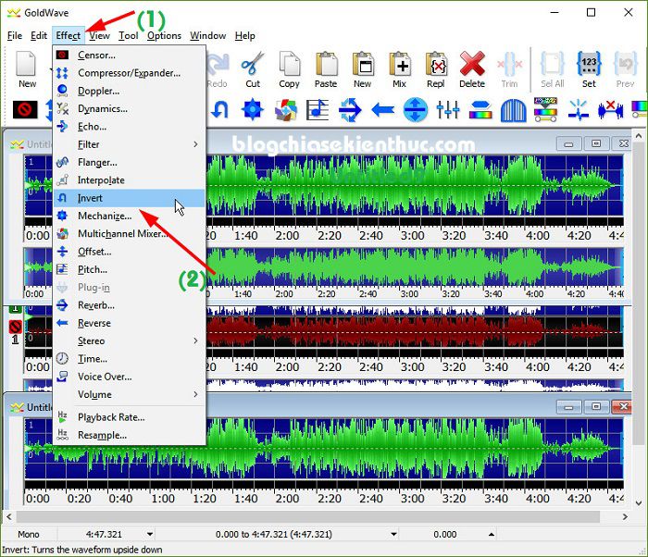648x557 pixels.
Task: Click the vertical scrollbar down arrow
Action: (x=639, y=502)
